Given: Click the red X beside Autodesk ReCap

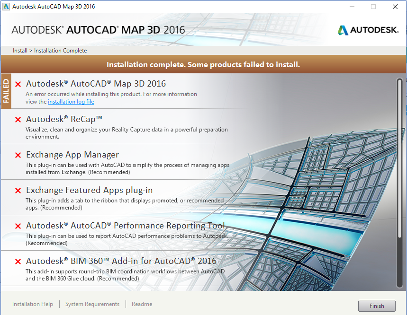Looking at the screenshot, I should coord(18,120).
